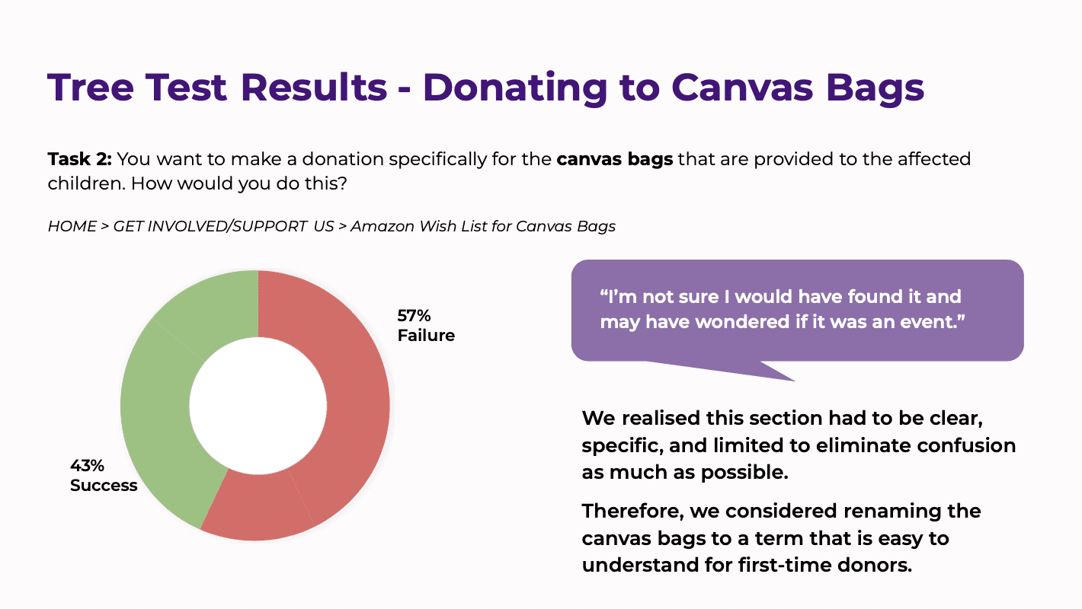Click the bold 'canvas bags' text in task description
The height and width of the screenshot is (609, 1082).
(x=615, y=160)
